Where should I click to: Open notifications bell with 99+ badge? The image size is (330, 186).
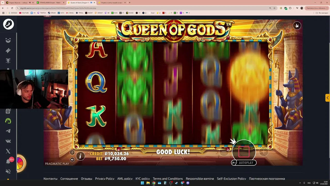[8, 161]
